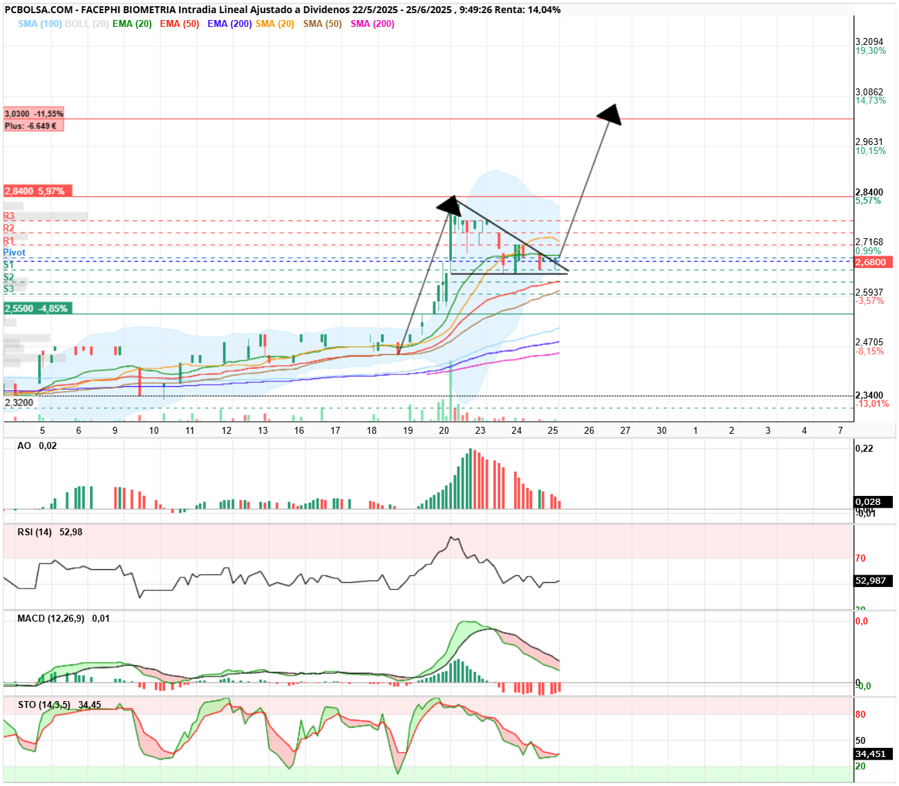Click the date axis label 13
899x786 pixels.
point(263,430)
